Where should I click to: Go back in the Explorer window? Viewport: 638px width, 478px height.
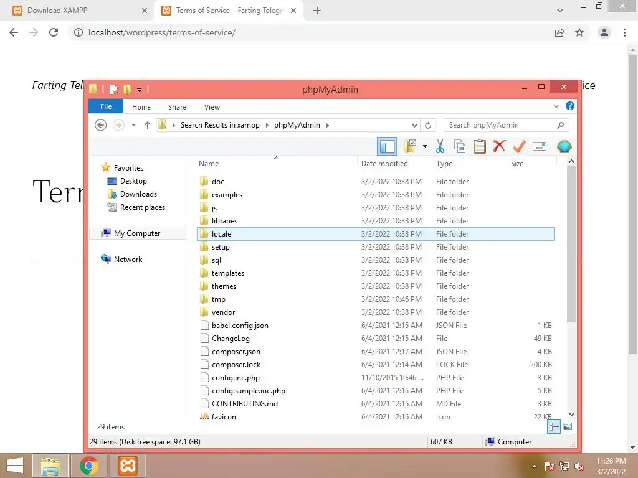[x=100, y=125]
